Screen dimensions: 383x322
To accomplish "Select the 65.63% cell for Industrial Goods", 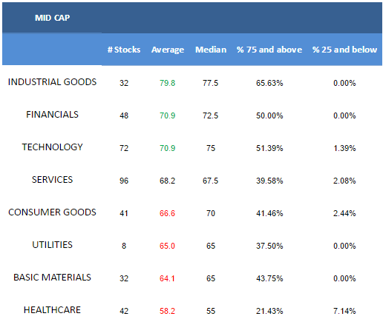I will click(x=269, y=83).
